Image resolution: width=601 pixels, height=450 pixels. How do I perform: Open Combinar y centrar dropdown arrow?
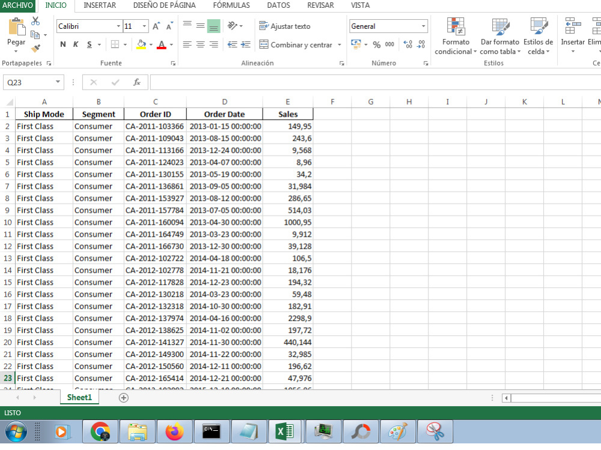tap(340, 45)
